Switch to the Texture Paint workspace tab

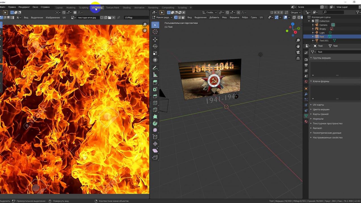(x=112, y=8)
